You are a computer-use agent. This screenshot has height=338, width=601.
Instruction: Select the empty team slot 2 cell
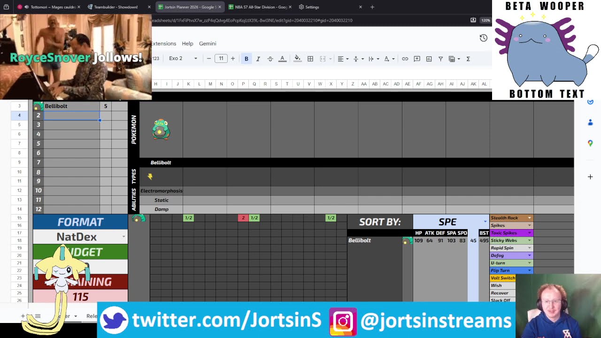[x=71, y=115]
